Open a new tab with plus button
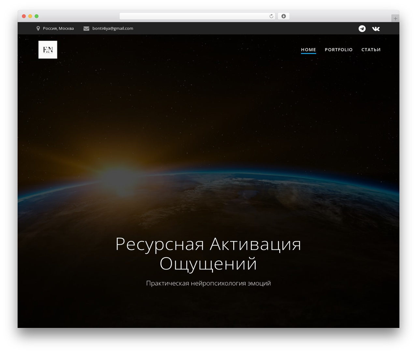 395,19
